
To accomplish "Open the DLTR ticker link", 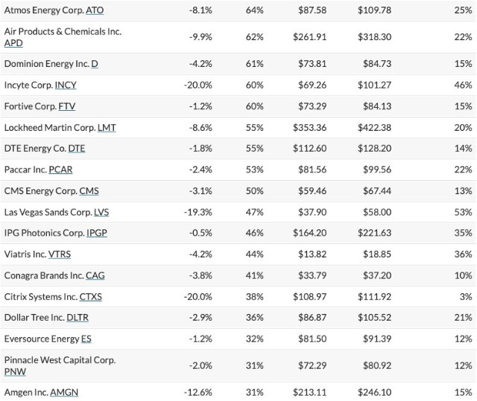I will (78, 318).
